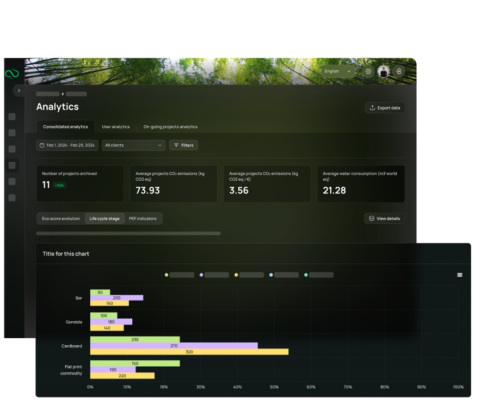Click the user profile avatar
Viewport: 493px width, 410px height.
pos(384,71)
